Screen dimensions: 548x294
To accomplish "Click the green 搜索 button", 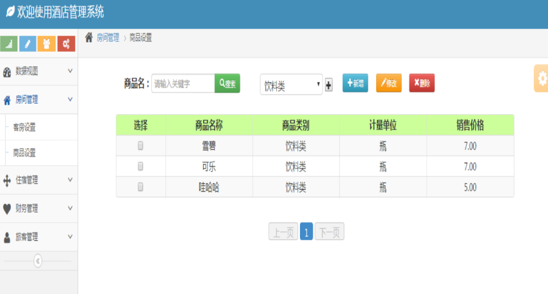I will 227,83.
